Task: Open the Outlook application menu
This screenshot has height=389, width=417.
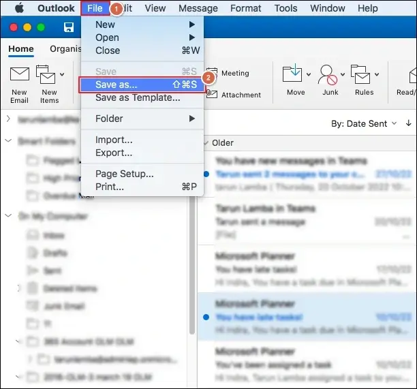Action: [56, 8]
